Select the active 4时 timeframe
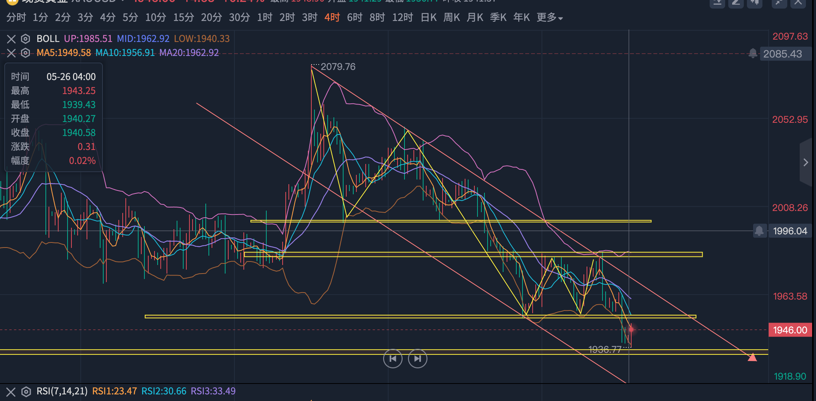This screenshot has height=401, width=816. coord(332,17)
